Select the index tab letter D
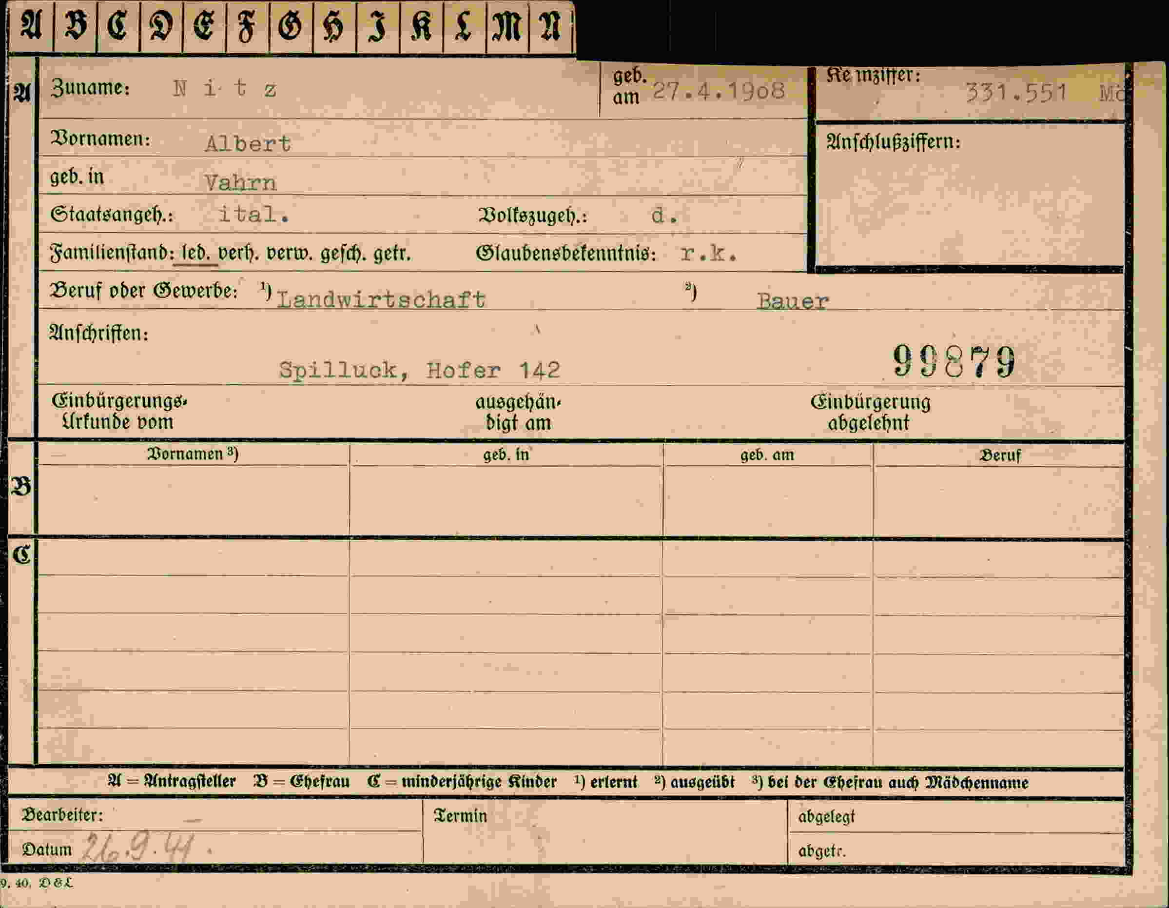The width and height of the screenshot is (1169, 908). click(162, 26)
